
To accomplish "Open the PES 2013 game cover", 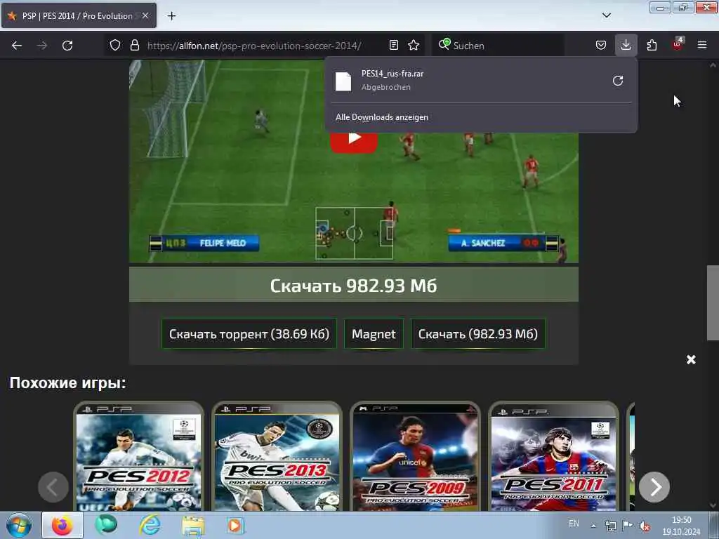I will [277, 457].
